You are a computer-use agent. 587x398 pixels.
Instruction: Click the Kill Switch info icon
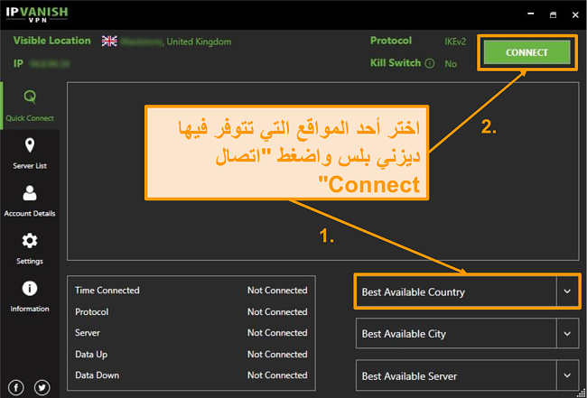tap(430, 63)
